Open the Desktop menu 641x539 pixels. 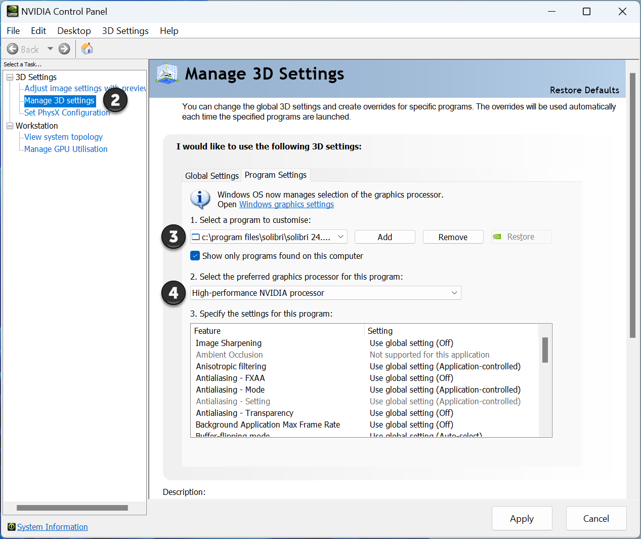click(x=74, y=31)
